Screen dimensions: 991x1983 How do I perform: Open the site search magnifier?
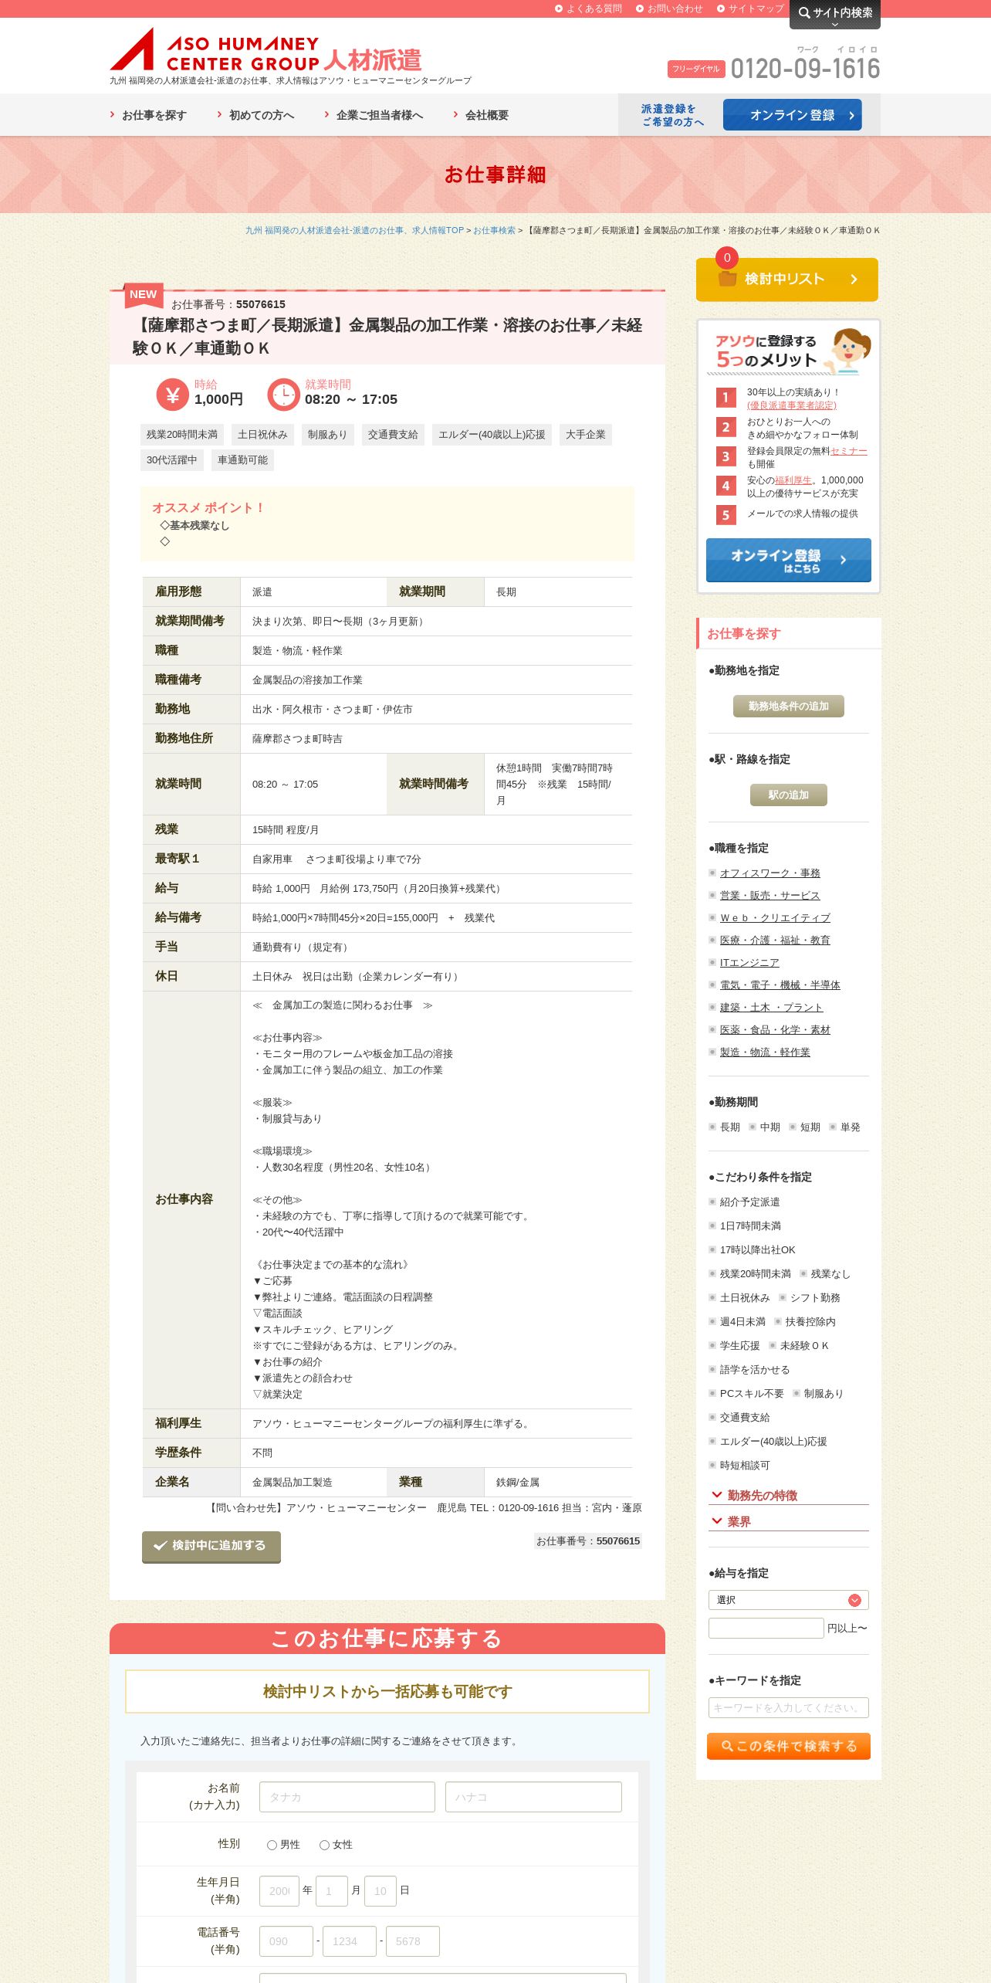804,12
